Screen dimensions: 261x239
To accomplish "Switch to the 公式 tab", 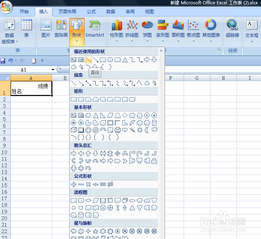I will [x=91, y=11].
